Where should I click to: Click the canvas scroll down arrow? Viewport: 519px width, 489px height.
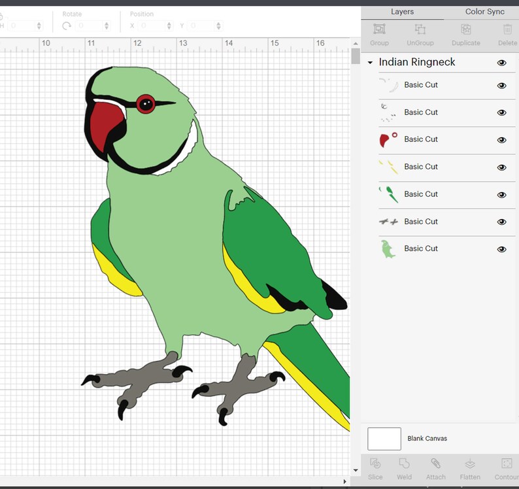point(356,470)
